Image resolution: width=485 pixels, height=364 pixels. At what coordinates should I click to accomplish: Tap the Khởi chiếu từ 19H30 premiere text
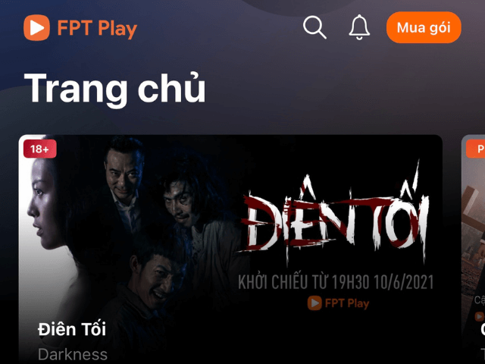[336, 282]
